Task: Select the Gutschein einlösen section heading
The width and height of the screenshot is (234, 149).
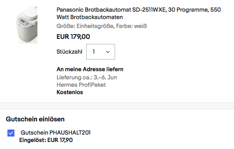Action: [x=35, y=119]
